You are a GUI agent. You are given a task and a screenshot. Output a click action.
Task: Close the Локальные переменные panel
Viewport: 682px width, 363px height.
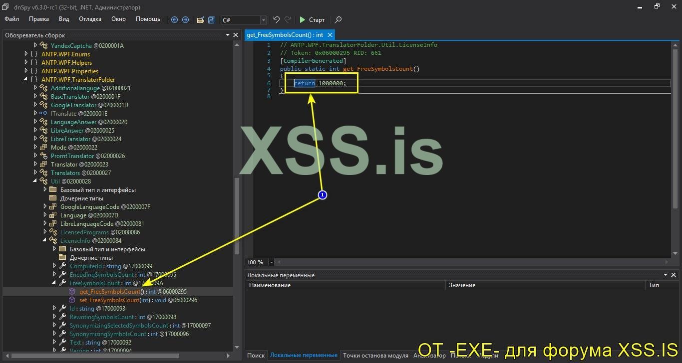[x=674, y=275]
